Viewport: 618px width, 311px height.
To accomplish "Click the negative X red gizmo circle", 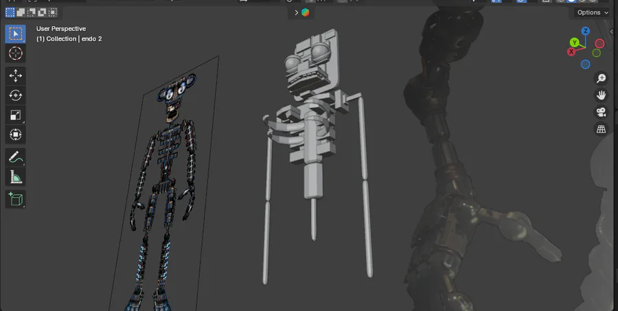I will [x=599, y=43].
